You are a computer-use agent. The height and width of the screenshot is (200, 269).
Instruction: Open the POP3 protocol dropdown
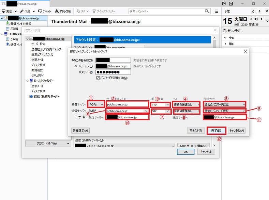96,104
